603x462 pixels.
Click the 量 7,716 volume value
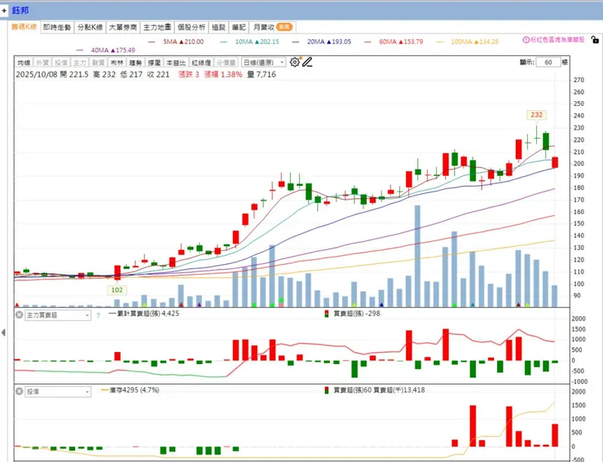tap(262, 75)
